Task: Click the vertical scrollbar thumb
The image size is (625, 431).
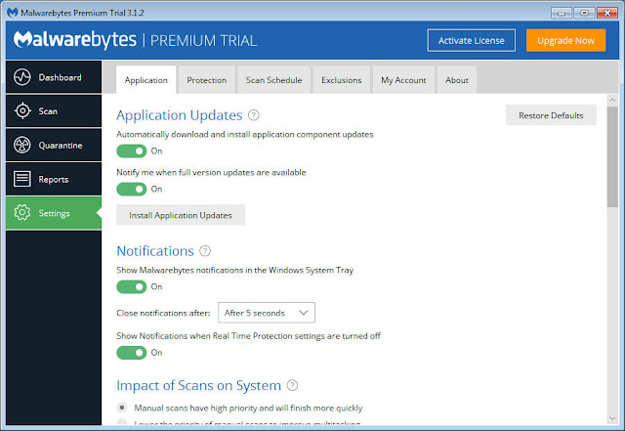Action: [612, 156]
